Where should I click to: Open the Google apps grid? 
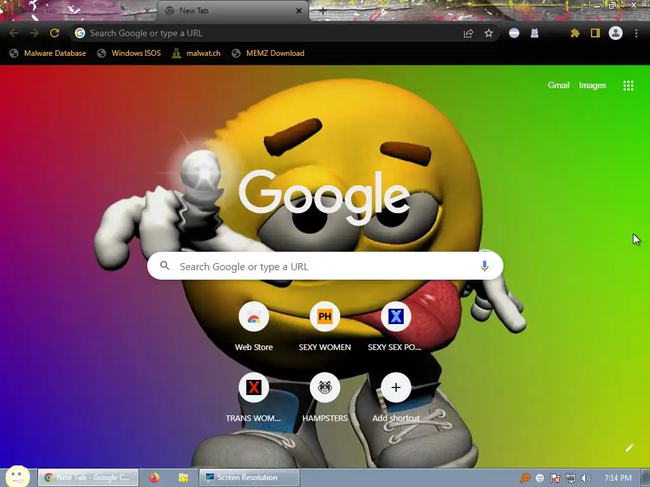click(x=628, y=86)
